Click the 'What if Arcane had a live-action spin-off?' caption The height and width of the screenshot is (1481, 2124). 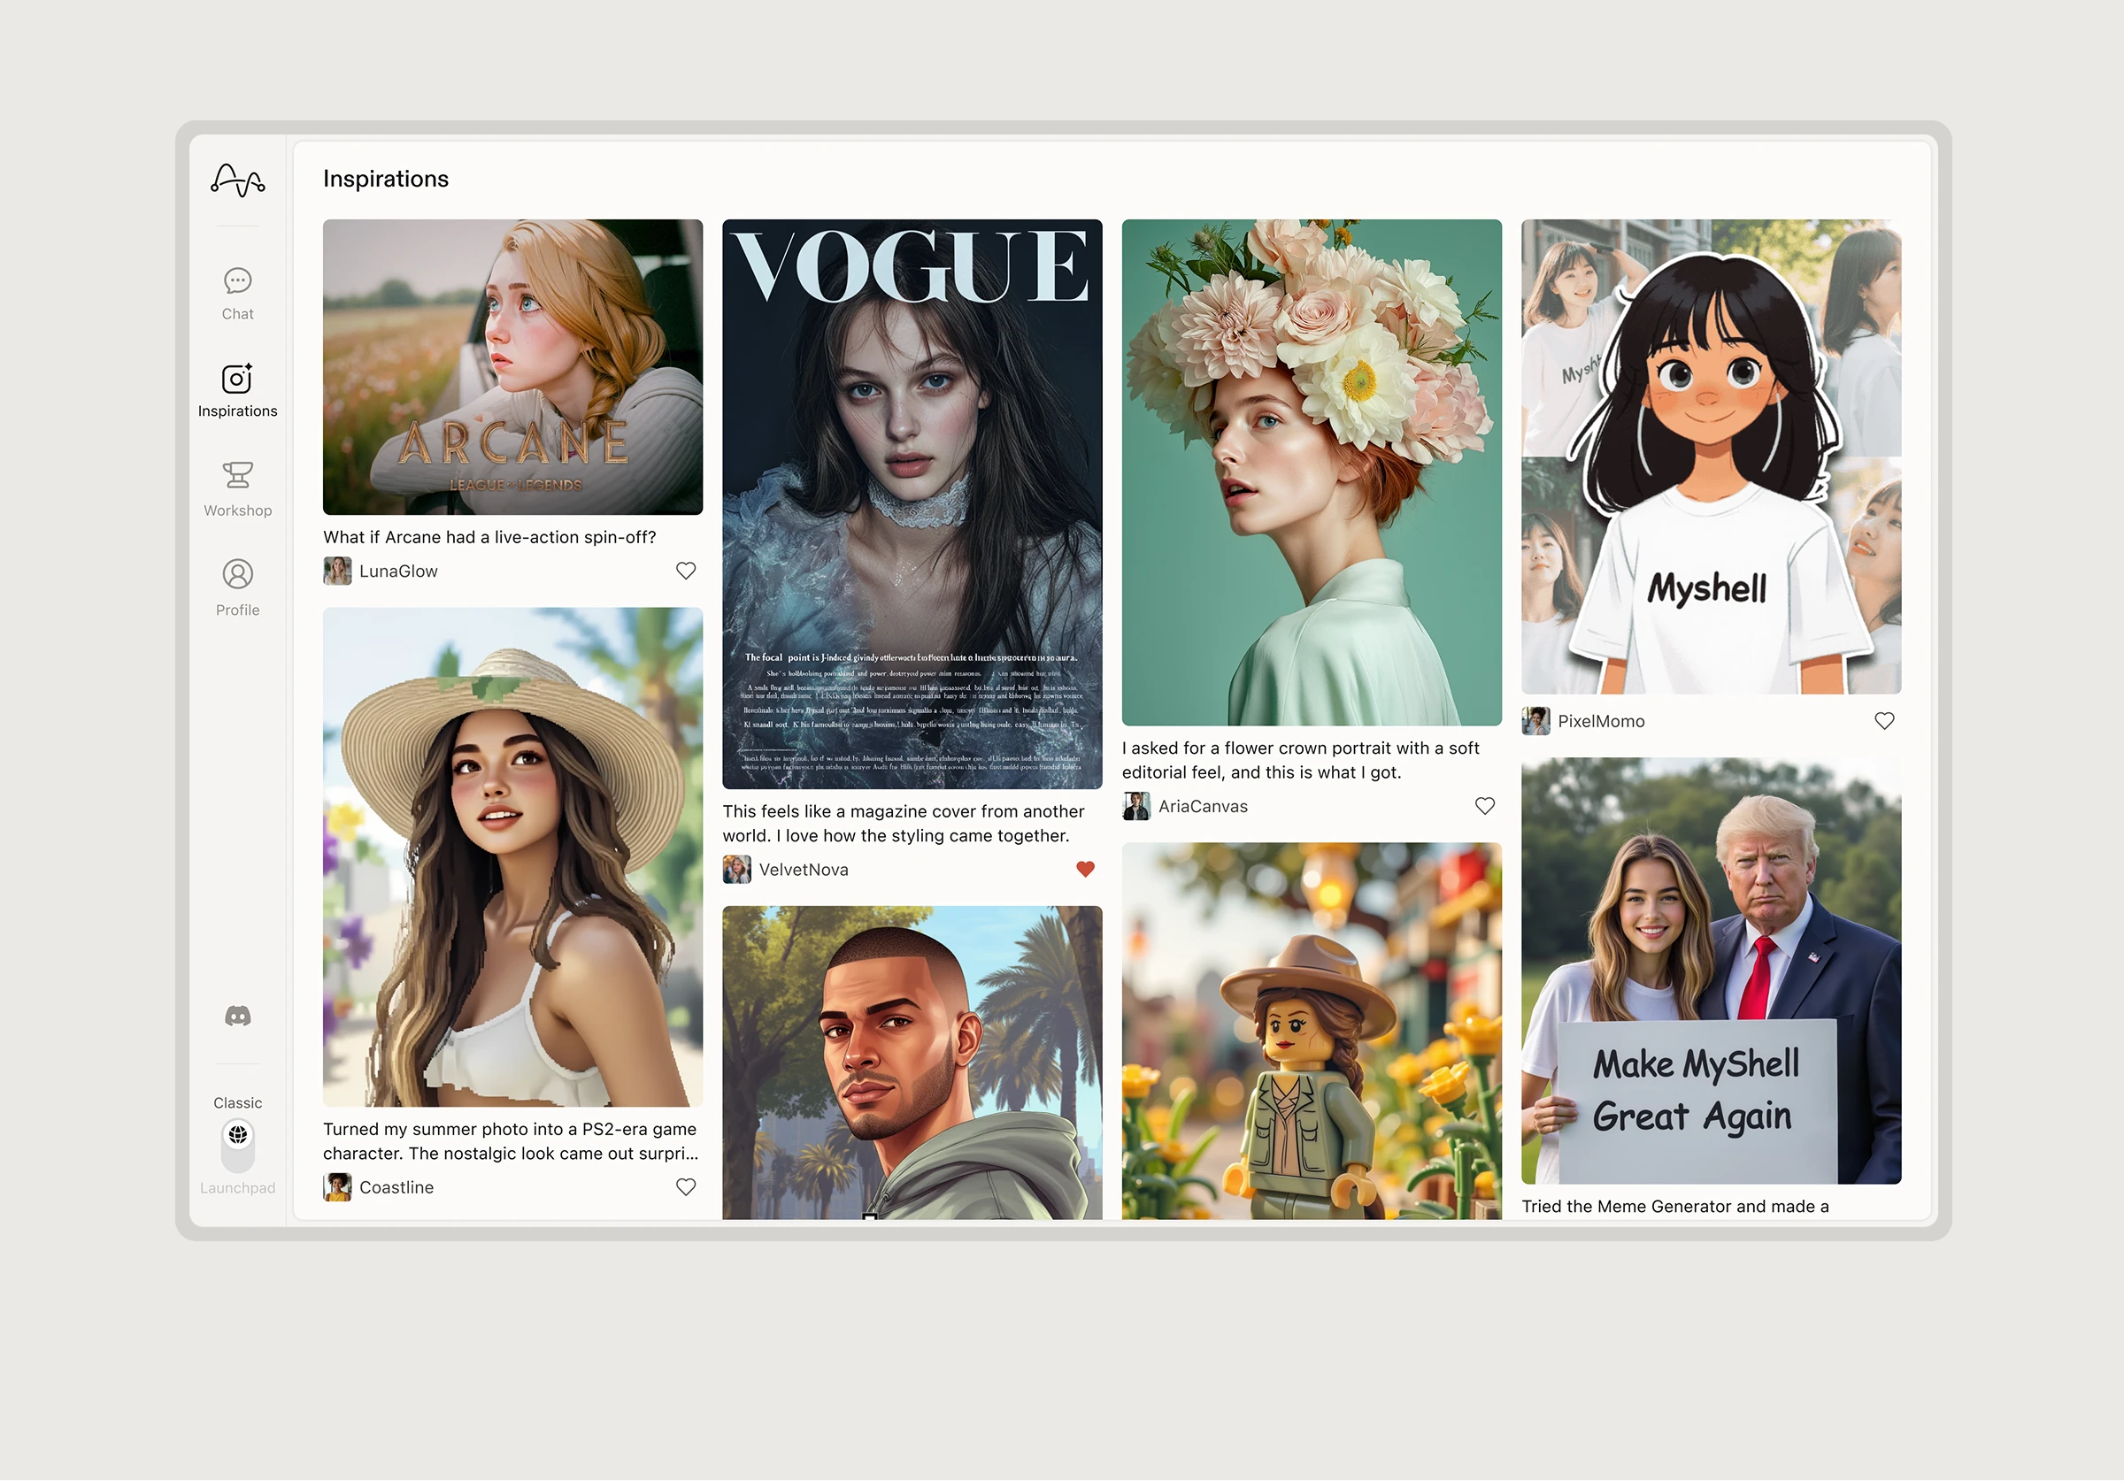(489, 537)
